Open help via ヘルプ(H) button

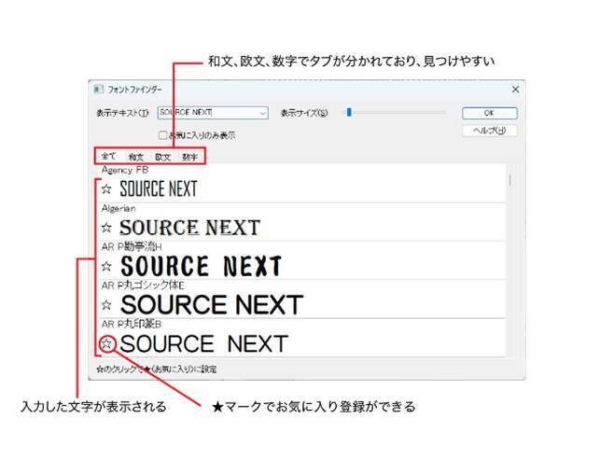click(490, 131)
